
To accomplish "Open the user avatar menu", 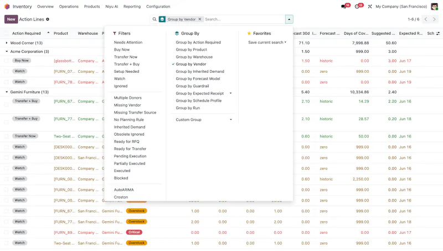I will (434, 7).
